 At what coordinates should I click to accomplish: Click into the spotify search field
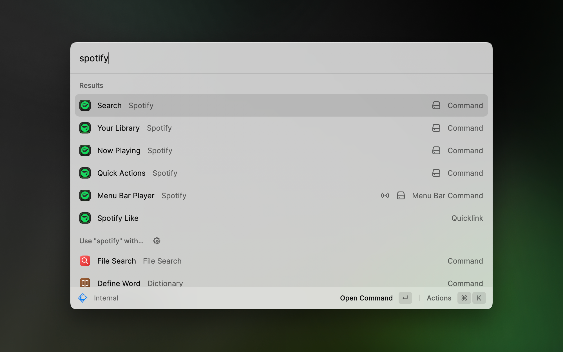pos(281,58)
